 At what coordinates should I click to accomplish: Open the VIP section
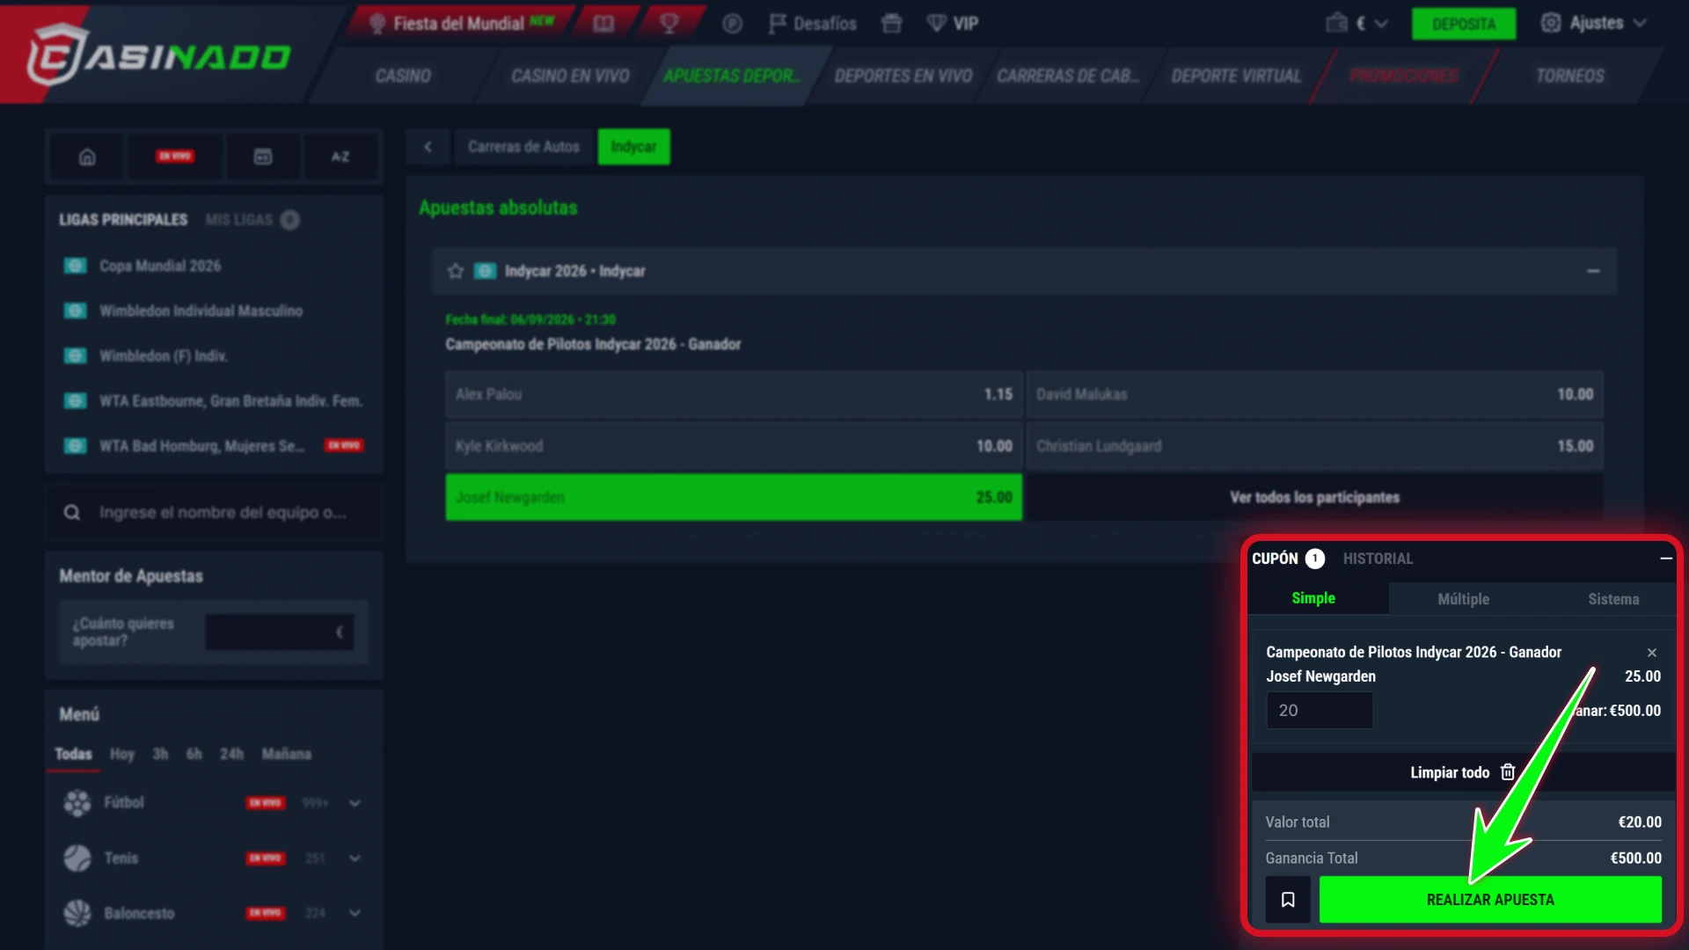(953, 24)
